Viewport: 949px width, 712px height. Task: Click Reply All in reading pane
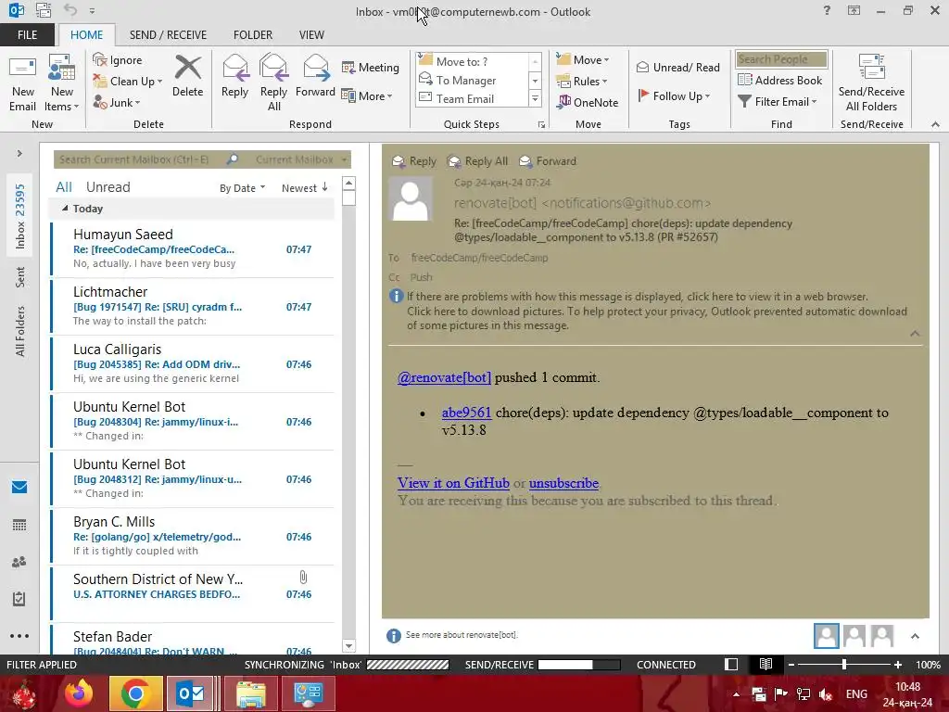[x=477, y=161]
